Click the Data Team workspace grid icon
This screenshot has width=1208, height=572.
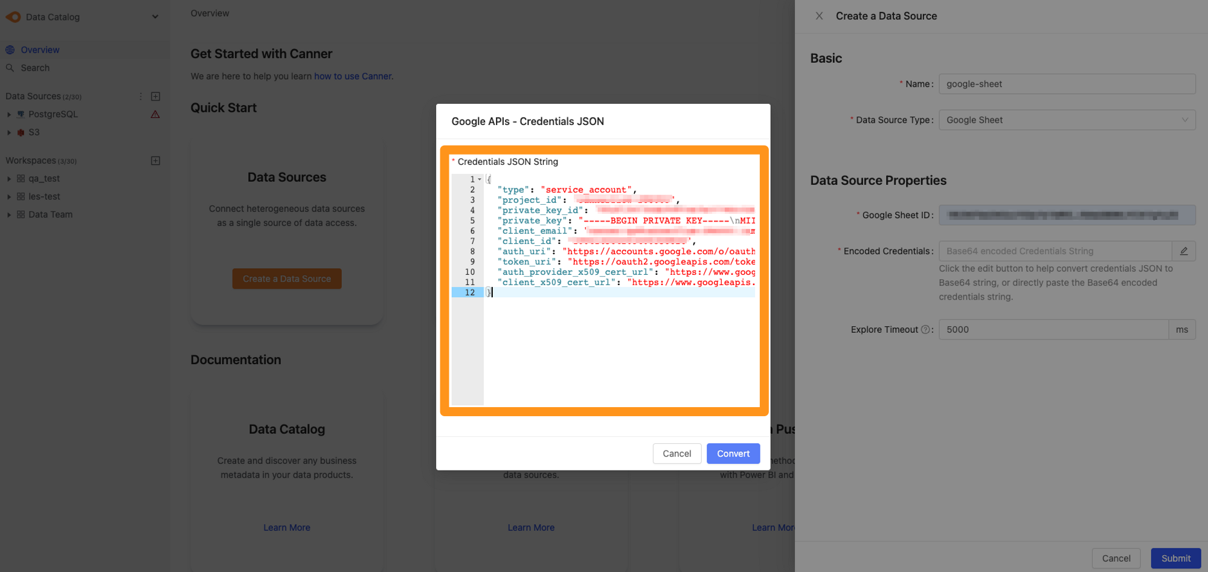click(21, 214)
